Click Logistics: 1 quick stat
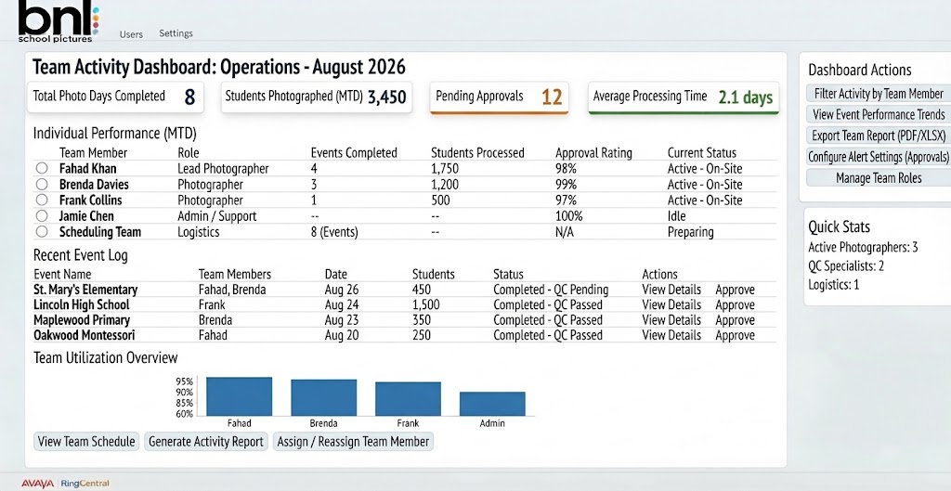Image resolution: width=951 pixels, height=491 pixels. (834, 284)
